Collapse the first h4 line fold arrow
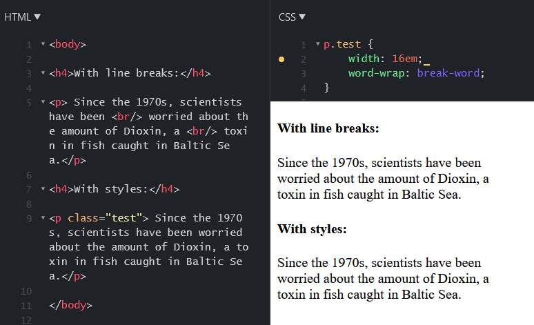 pyautogui.click(x=43, y=73)
